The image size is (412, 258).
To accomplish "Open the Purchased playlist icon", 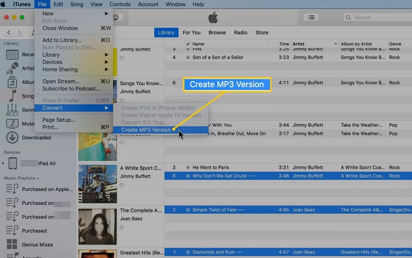I will click(x=12, y=230).
